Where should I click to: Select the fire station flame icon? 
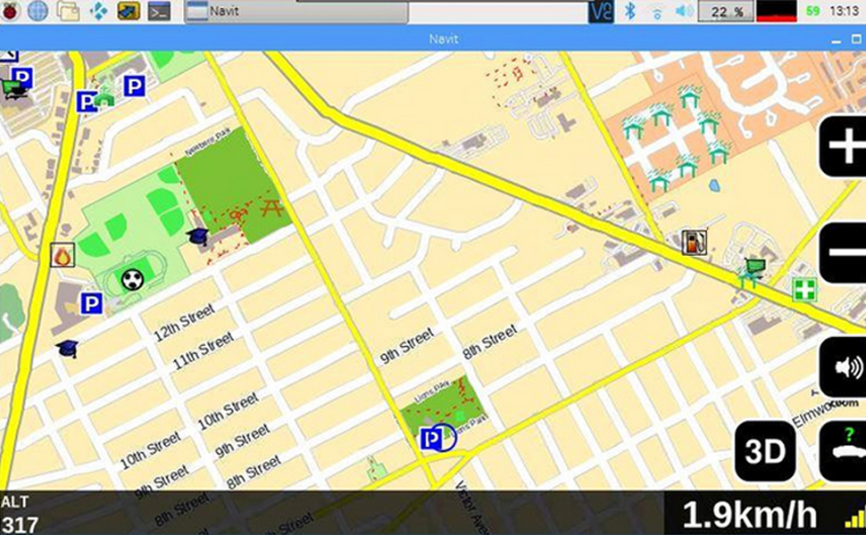point(62,255)
